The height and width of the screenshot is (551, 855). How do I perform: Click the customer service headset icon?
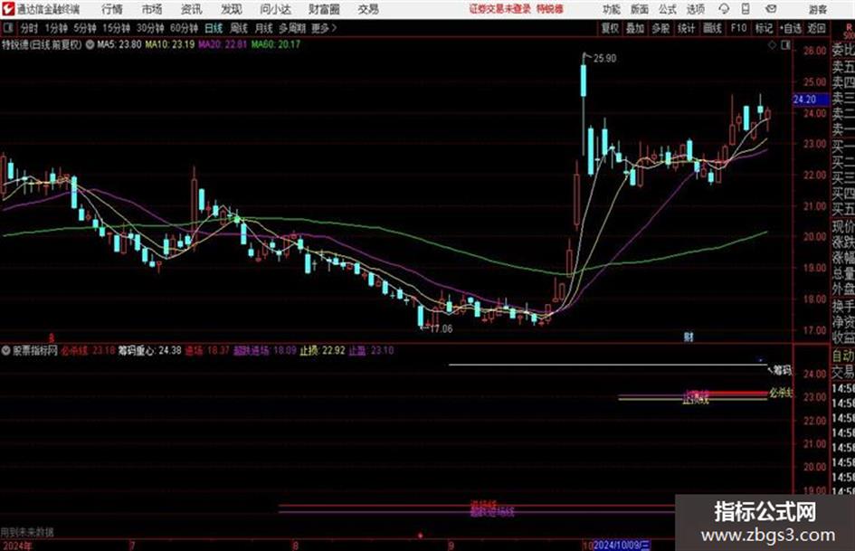724,9
